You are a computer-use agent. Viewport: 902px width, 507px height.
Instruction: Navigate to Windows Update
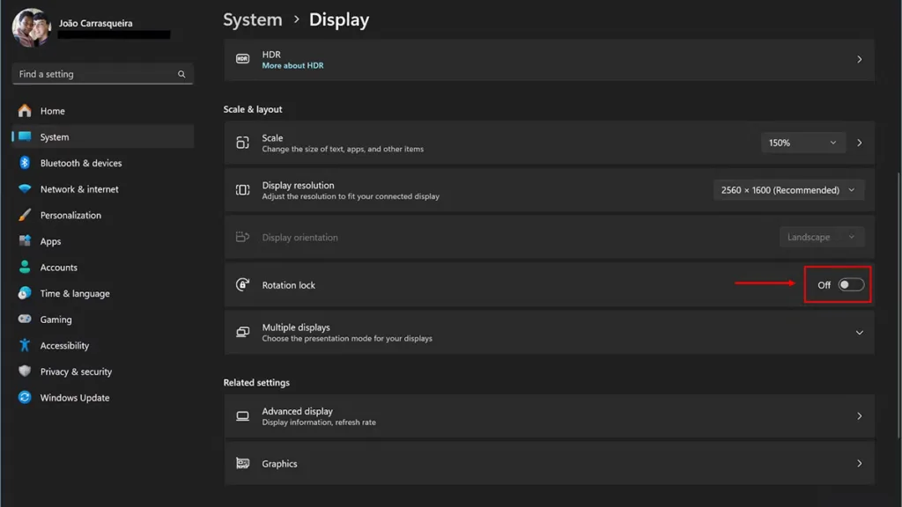103,397
